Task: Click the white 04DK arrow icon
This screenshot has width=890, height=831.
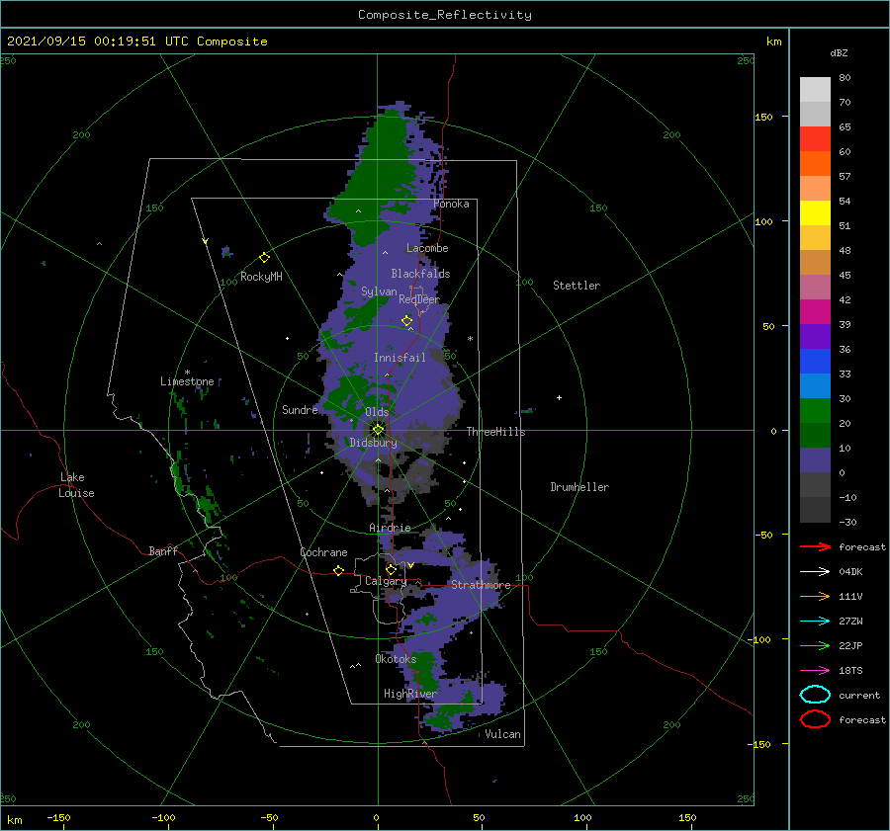Action: pos(815,572)
